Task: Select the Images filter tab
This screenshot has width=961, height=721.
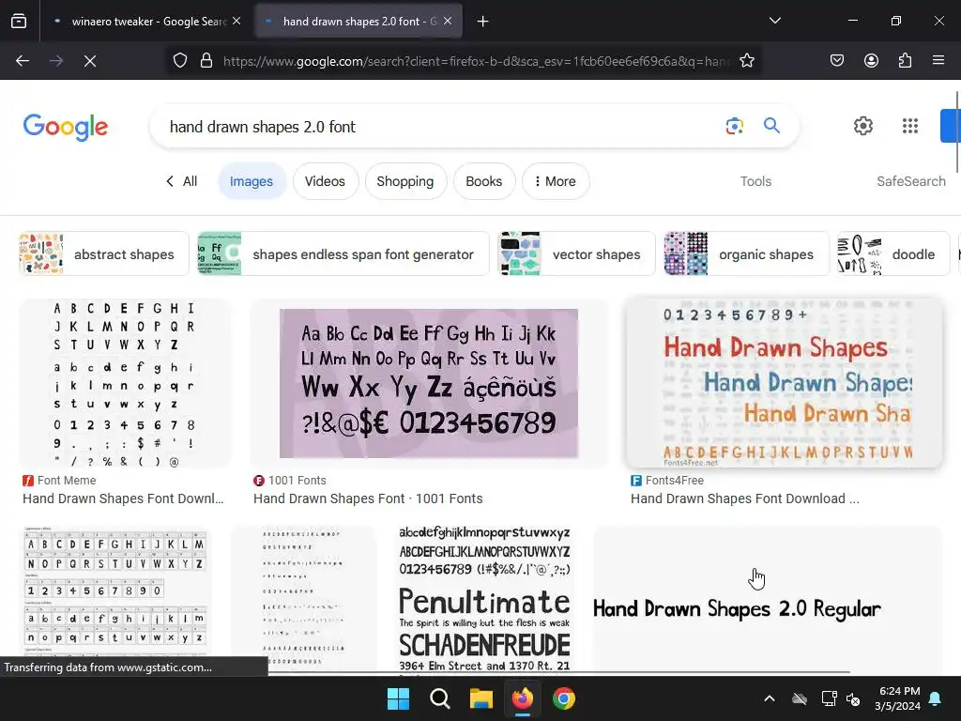Action: click(252, 181)
